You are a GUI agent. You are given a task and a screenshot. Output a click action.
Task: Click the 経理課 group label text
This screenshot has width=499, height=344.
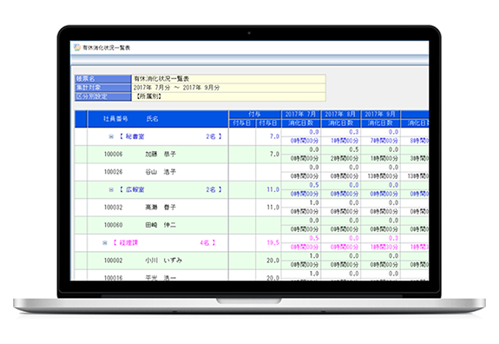coord(128,242)
